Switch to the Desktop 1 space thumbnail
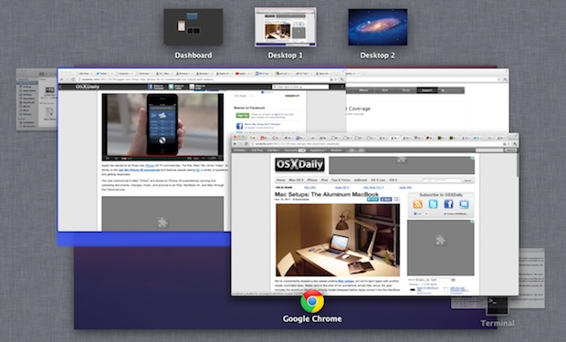This screenshot has width=566, height=342. (285, 27)
